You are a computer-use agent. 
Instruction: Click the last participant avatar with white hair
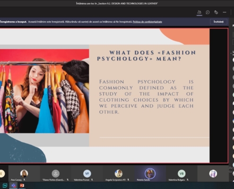[x=213, y=173]
